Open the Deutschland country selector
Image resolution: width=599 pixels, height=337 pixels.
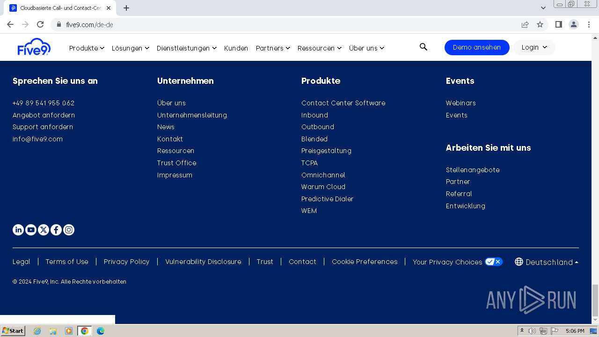[547, 262]
